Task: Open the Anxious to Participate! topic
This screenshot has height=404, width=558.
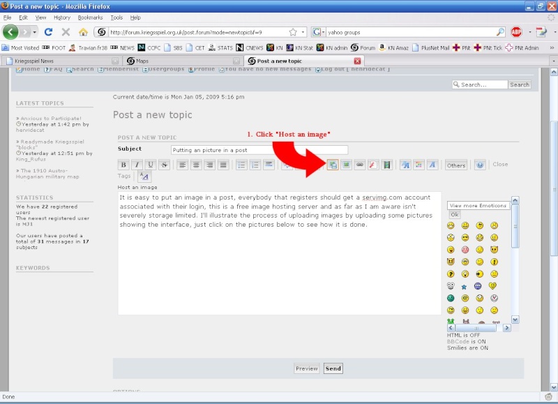Action: tap(51, 118)
